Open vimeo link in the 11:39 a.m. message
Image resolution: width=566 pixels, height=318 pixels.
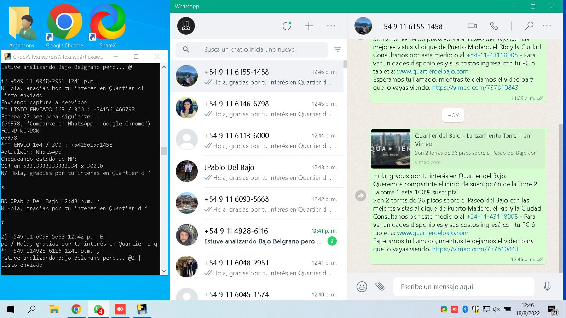(475, 88)
